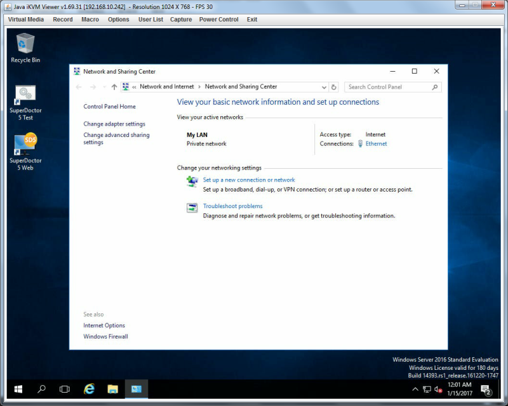The width and height of the screenshot is (508, 406).
Task: Click the Troubleshoot problems icon
Action: 192,207
